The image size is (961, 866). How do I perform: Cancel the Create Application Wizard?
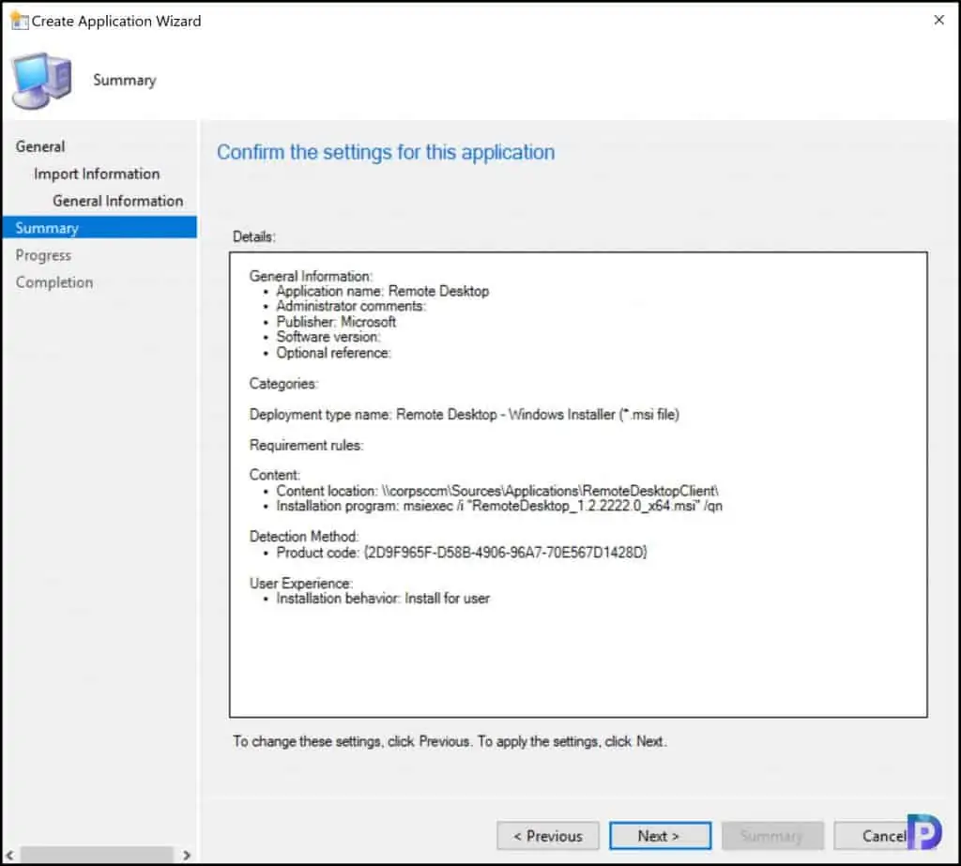(884, 836)
